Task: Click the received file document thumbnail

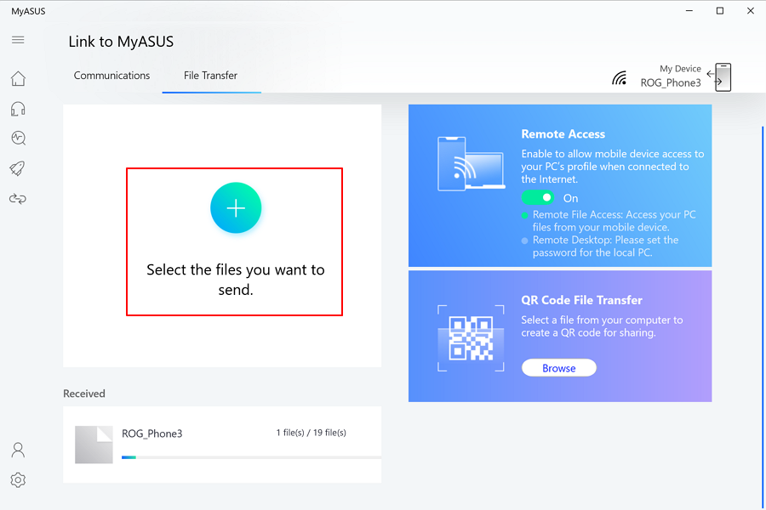Action: (x=94, y=445)
